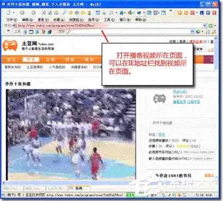Click the yellow star favorites icon

(71, 12)
